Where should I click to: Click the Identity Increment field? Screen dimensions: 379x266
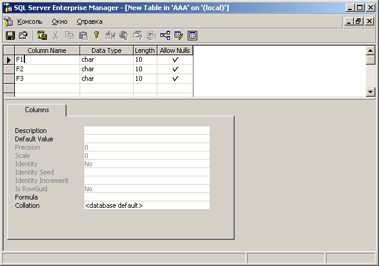point(147,180)
